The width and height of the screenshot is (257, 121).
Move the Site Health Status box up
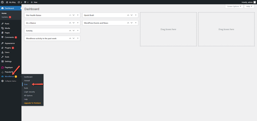(x=70, y=15)
